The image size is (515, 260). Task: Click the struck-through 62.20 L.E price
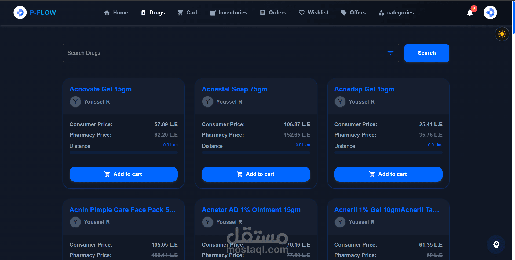tap(166, 135)
